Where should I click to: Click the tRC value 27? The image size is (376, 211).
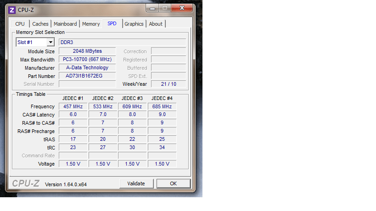tap(103, 147)
